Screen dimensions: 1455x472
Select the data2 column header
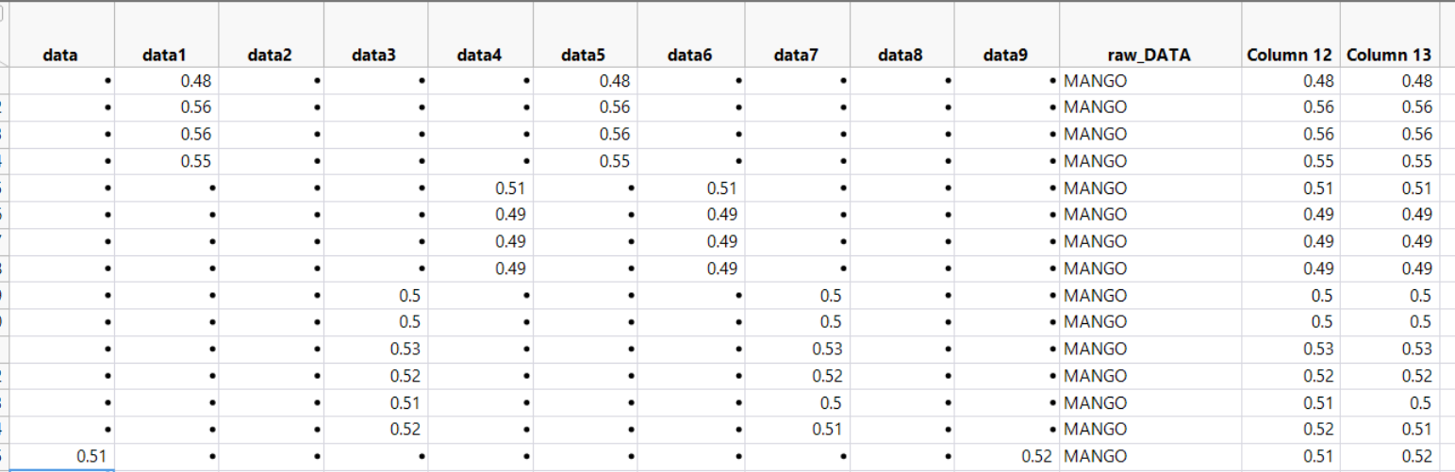[x=271, y=56]
